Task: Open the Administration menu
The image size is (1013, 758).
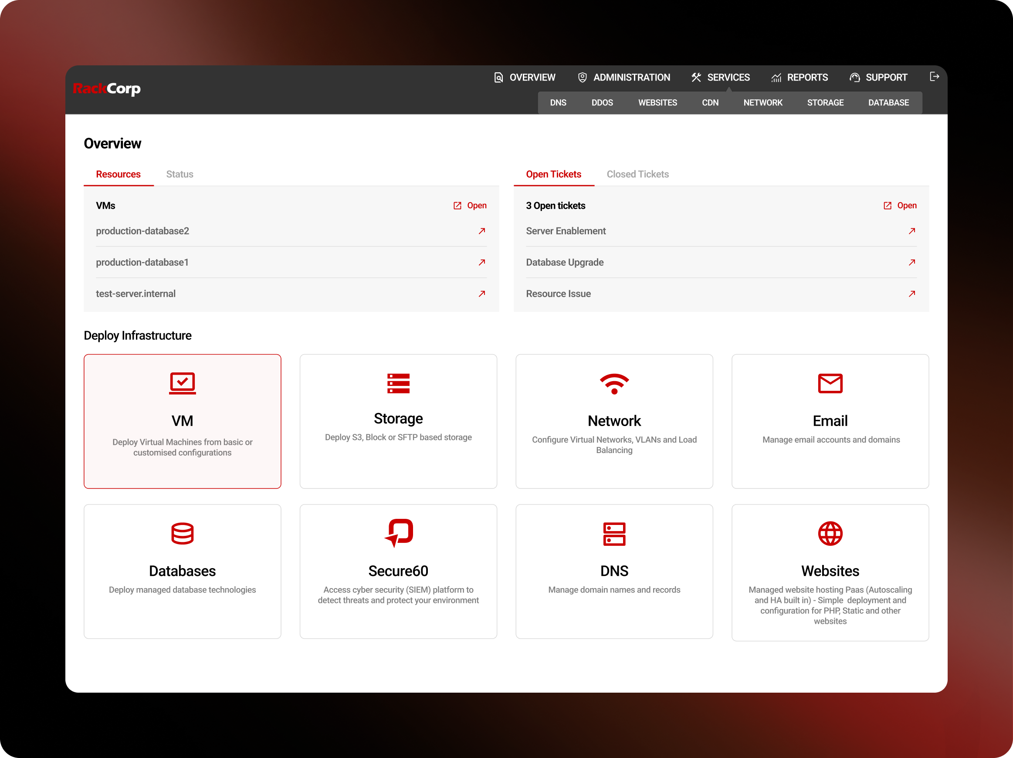Action: pos(624,78)
